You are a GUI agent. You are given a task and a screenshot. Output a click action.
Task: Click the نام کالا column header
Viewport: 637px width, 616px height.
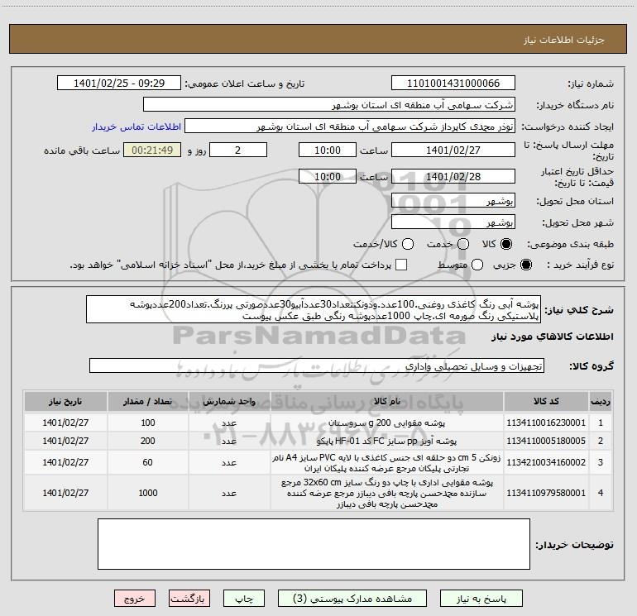point(387,401)
